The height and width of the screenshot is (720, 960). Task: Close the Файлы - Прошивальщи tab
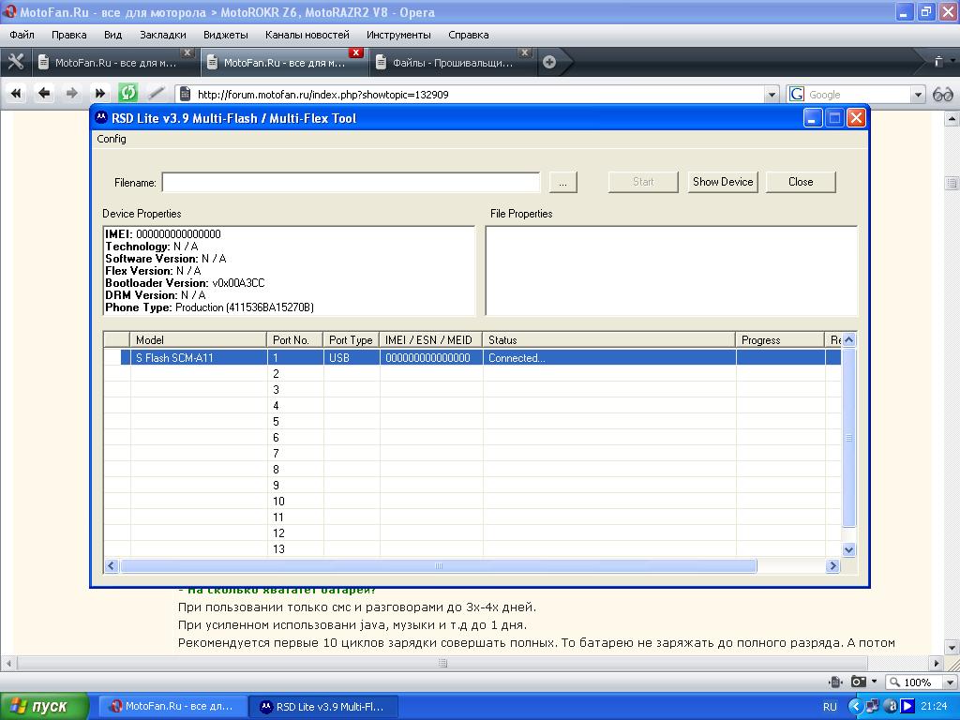[524, 52]
